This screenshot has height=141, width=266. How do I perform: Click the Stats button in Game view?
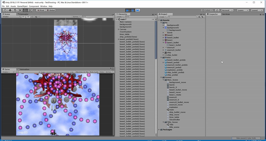[x=102, y=72]
